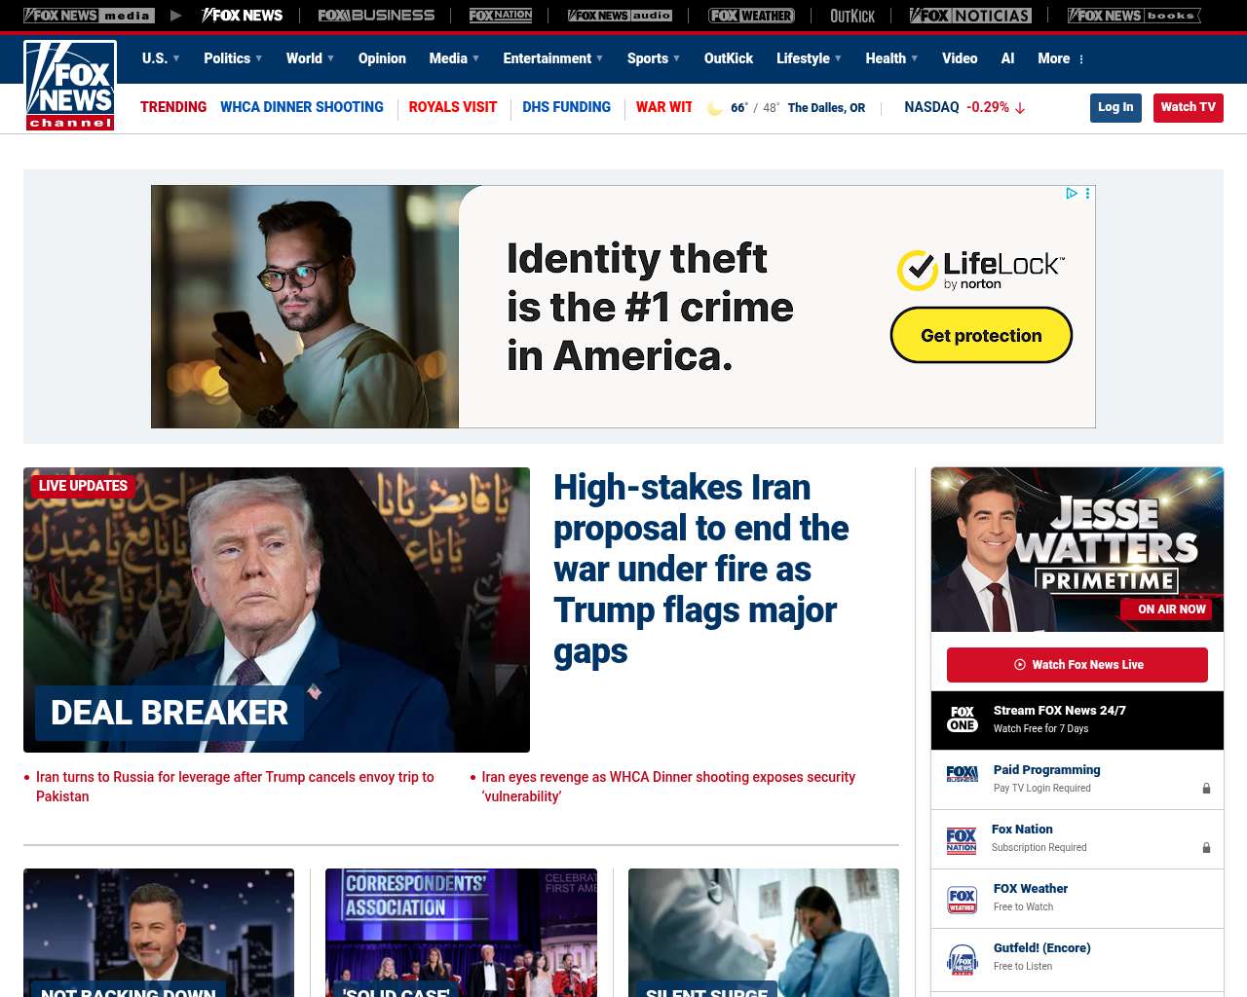Expand the U.S. dropdown menu
This screenshot has height=997, width=1247.
pos(161,58)
